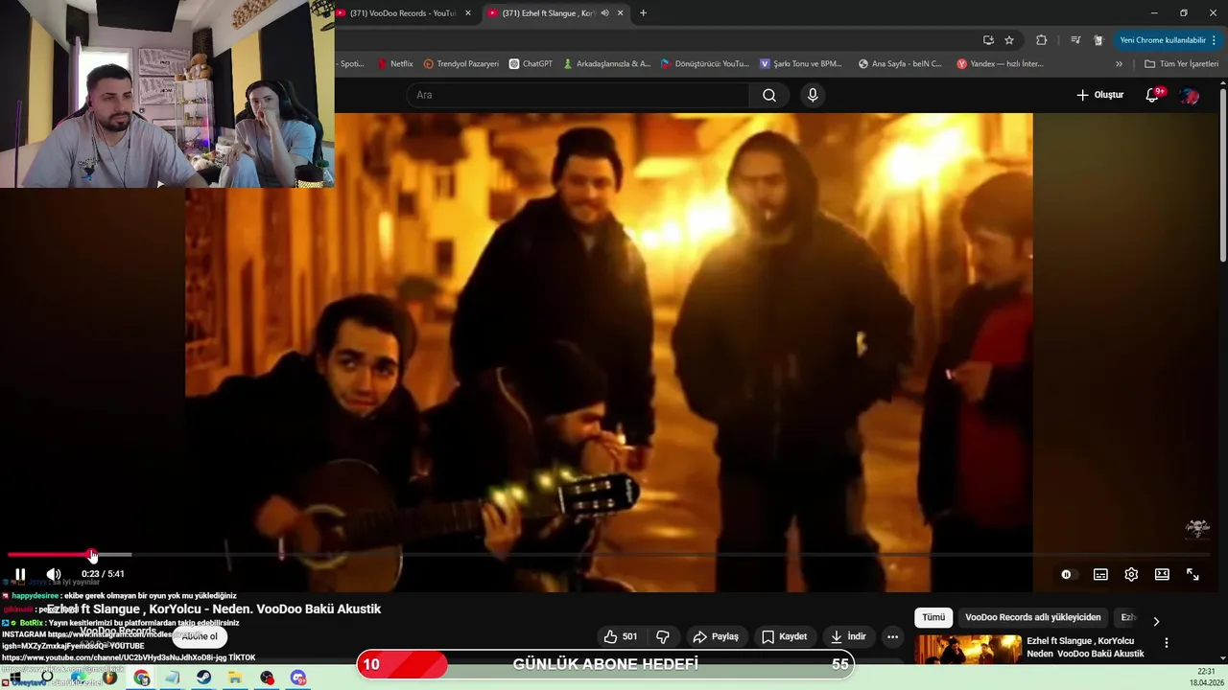Mute the video volume speaker icon
The height and width of the screenshot is (690, 1228).
point(54,574)
